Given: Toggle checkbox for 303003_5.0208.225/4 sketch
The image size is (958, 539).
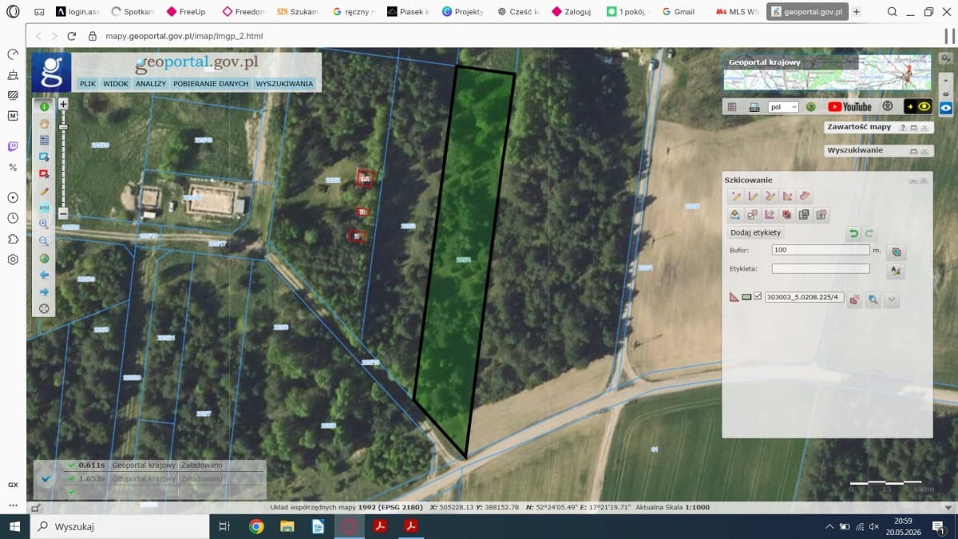Looking at the screenshot, I should click(758, 296).
